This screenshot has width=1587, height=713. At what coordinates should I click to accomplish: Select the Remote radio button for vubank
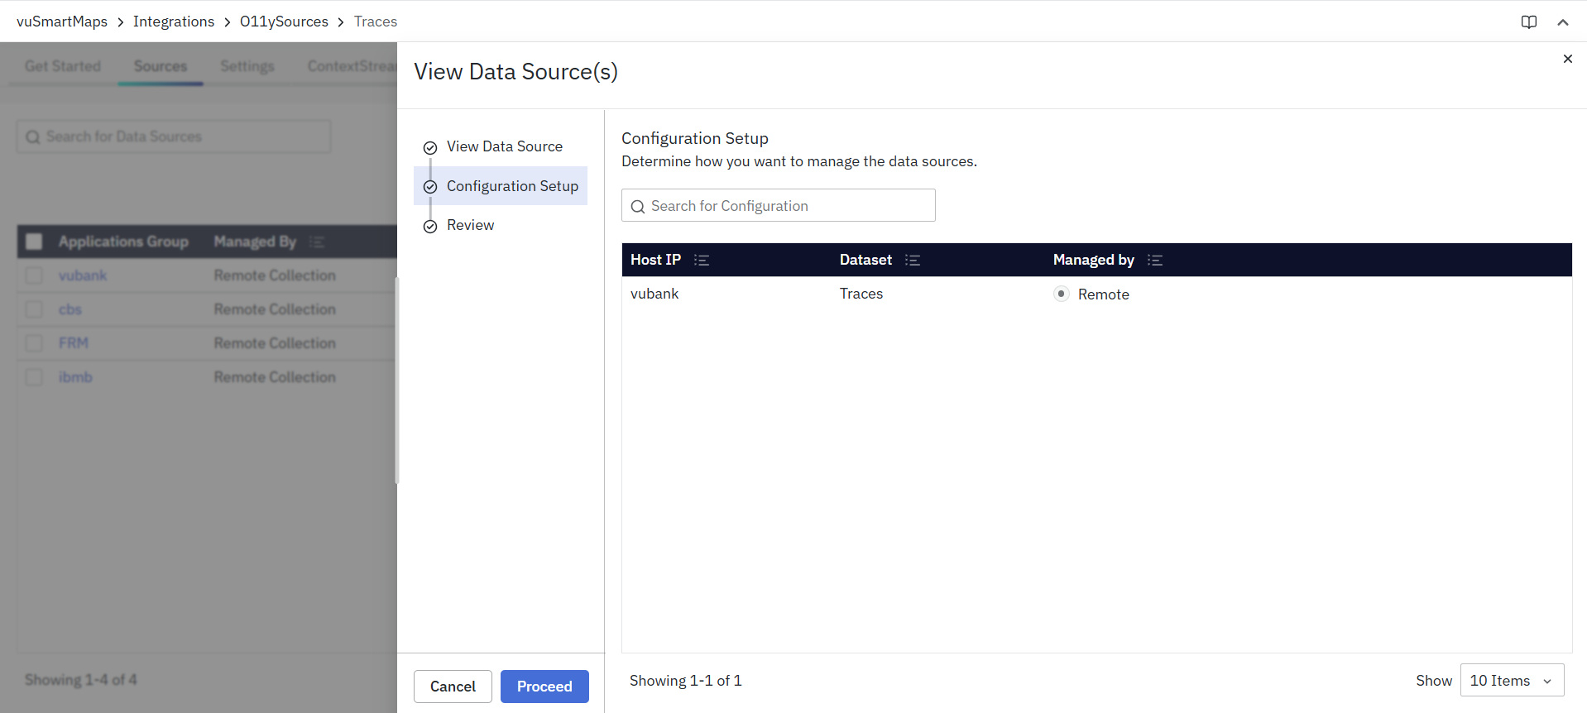pyautogui.click(x=1062, y=294)
